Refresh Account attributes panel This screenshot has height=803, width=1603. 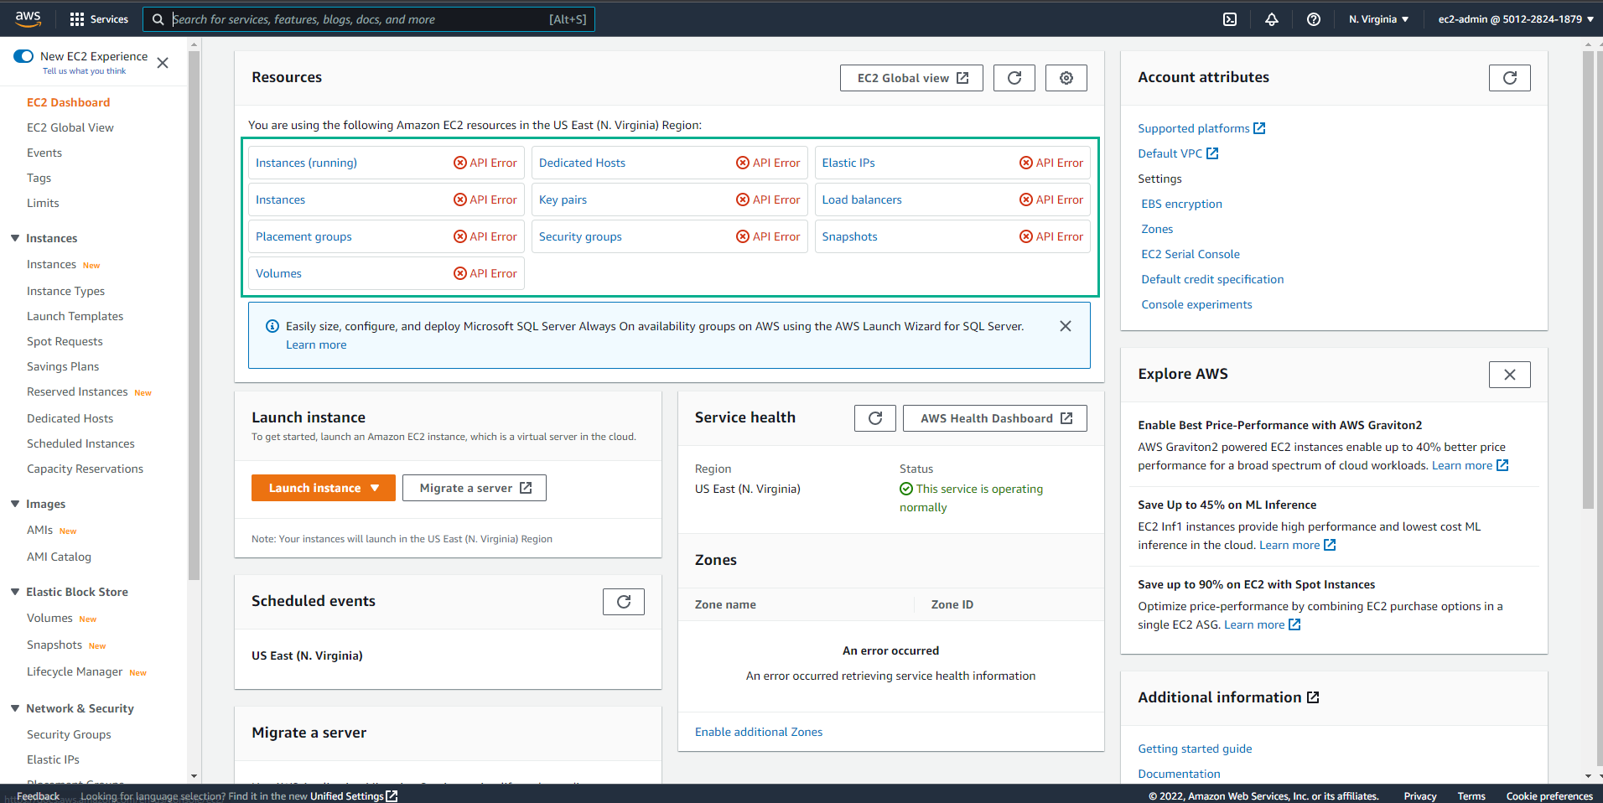point(1510,78)
